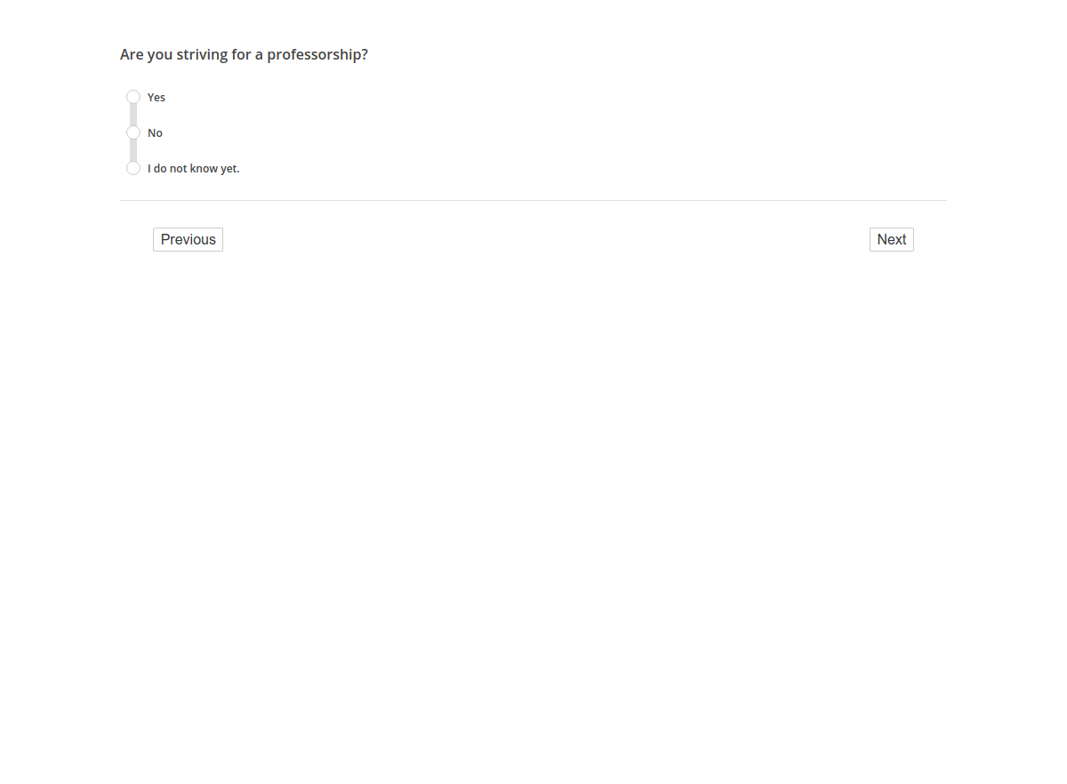The height and width of the screenshot is (784, 1067).
Task: Pick the "I do not know yet." radio circle
Action: [133, 168]
